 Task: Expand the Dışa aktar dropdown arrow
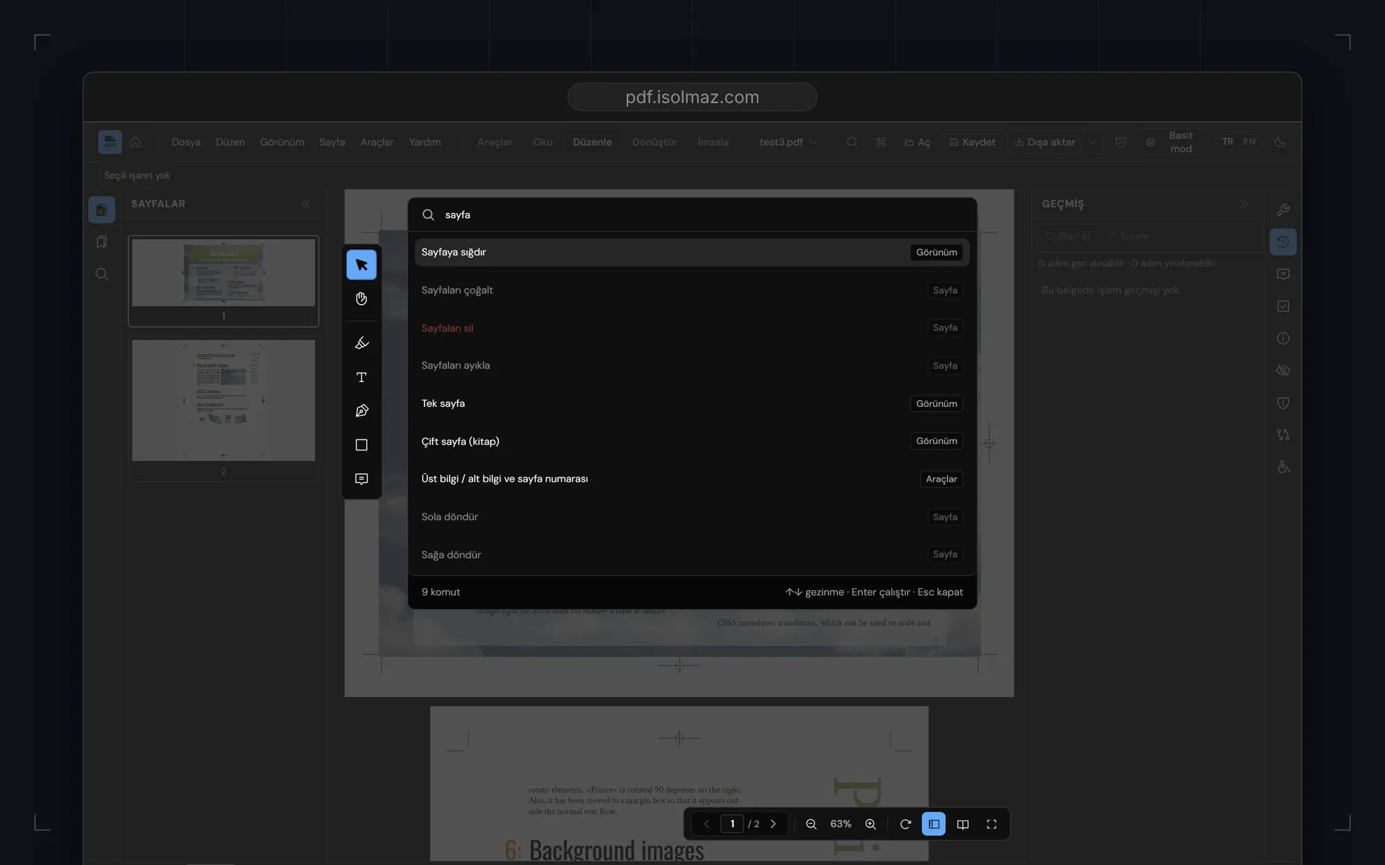pyautogui.click(x=1092, y=142)
